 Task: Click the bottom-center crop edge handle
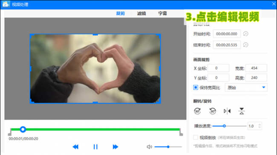tap(95, 102)
